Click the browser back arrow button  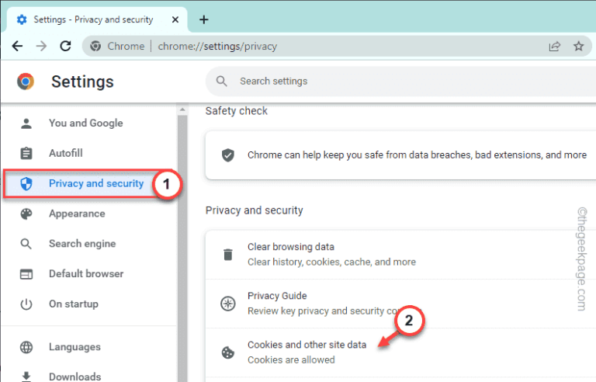(17, 46)
